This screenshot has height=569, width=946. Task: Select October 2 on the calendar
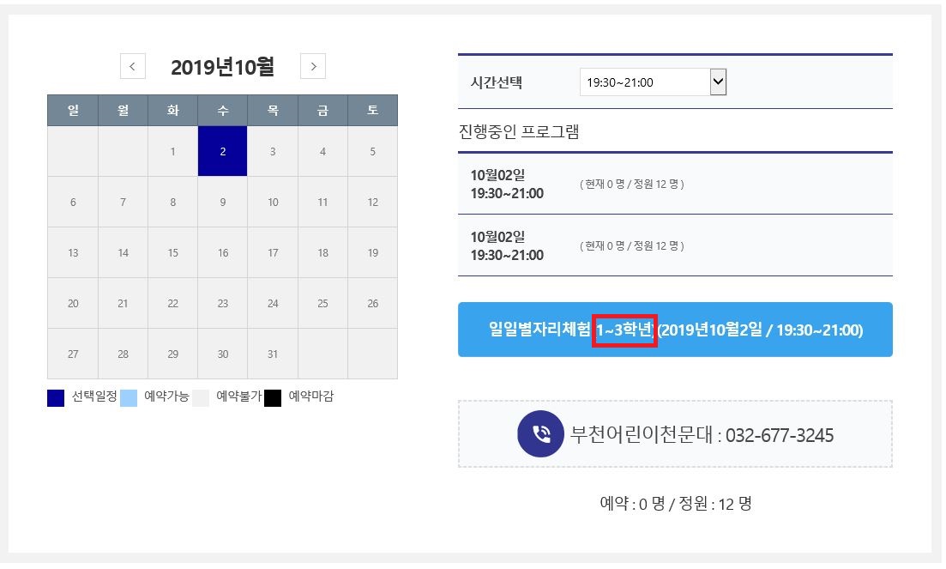click(222, 152)
